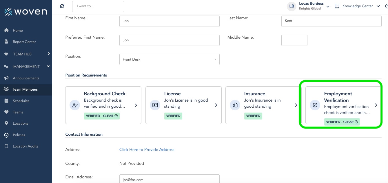Open Teams in sidebar
The image size is (388, 183).
[x=18, y=112]
